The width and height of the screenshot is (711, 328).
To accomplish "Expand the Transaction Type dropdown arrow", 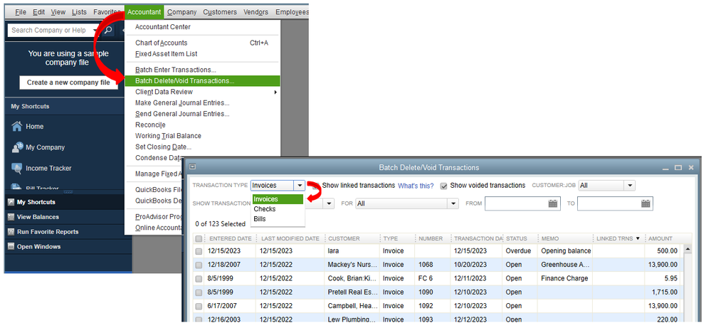I will click(x=299, y=185).
